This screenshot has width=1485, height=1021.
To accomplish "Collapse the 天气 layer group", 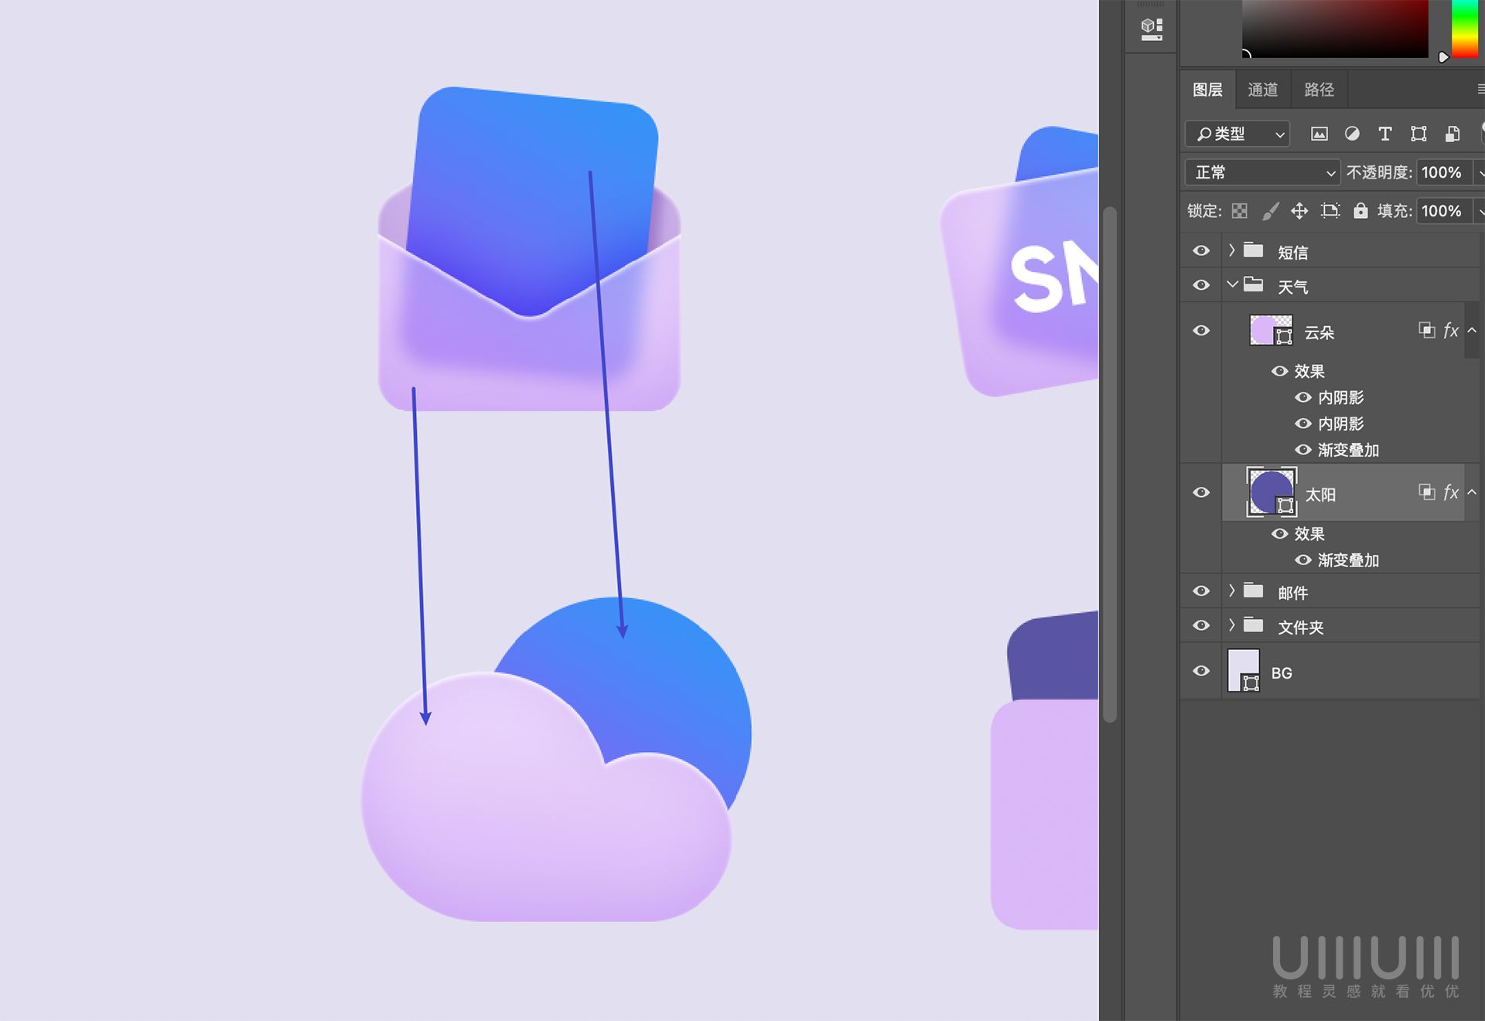I will (1232, 285).
